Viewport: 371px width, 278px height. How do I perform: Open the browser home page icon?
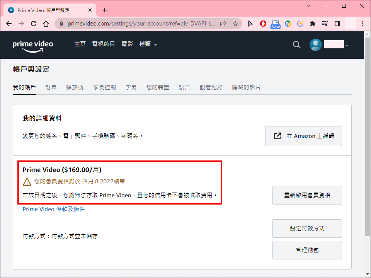click(46, 24)
